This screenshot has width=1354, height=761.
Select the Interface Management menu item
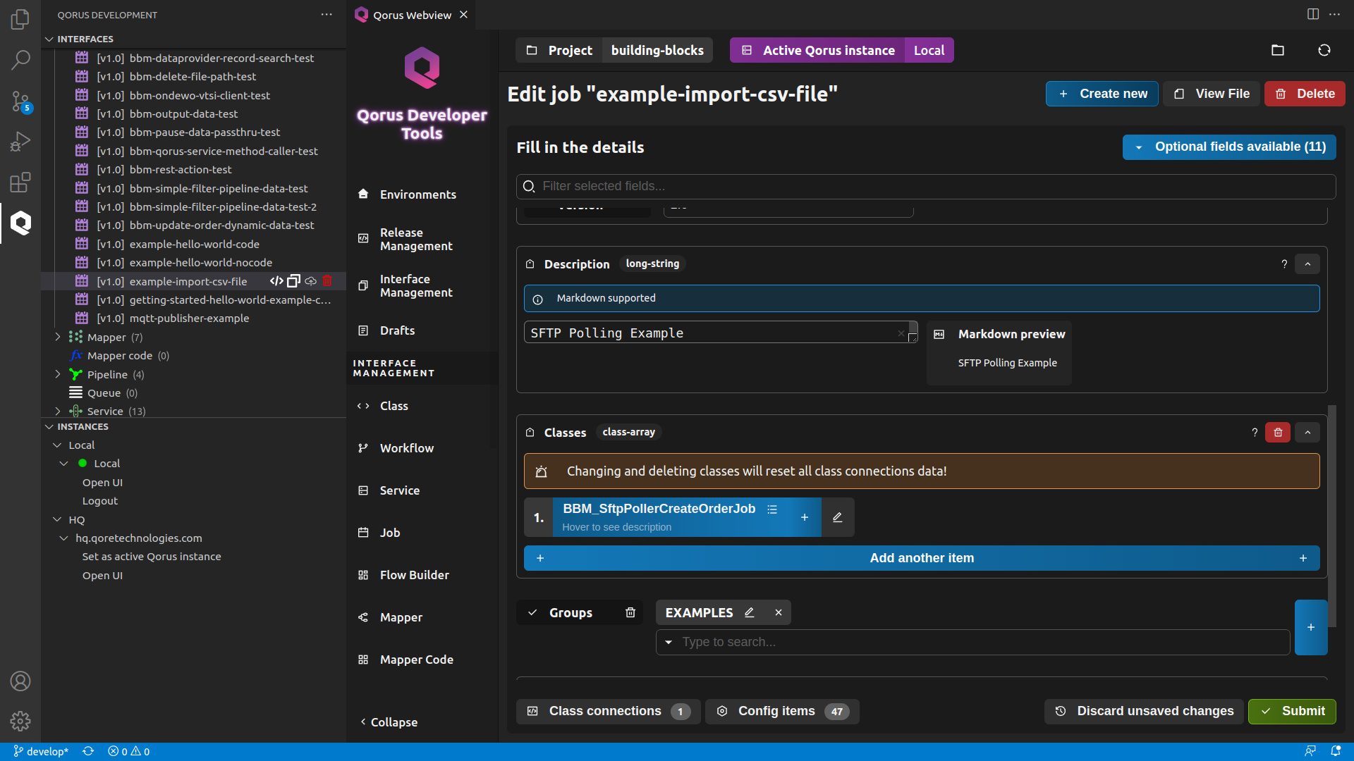pyautogui.click(x=417, y=285)
